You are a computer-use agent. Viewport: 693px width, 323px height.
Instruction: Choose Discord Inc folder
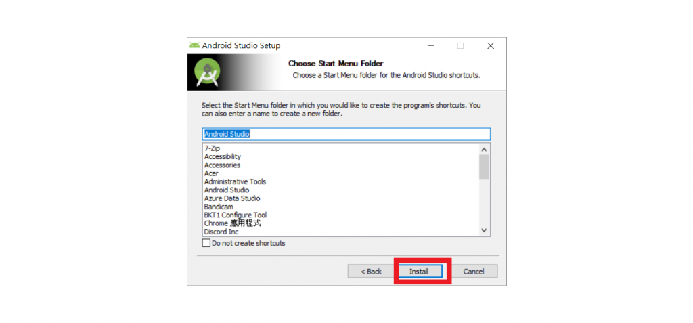221,232
